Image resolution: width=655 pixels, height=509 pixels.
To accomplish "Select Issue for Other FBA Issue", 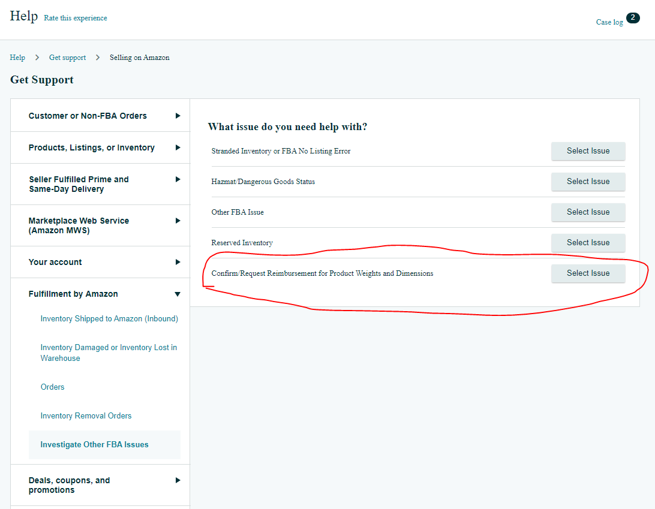I will click(588, 212).
